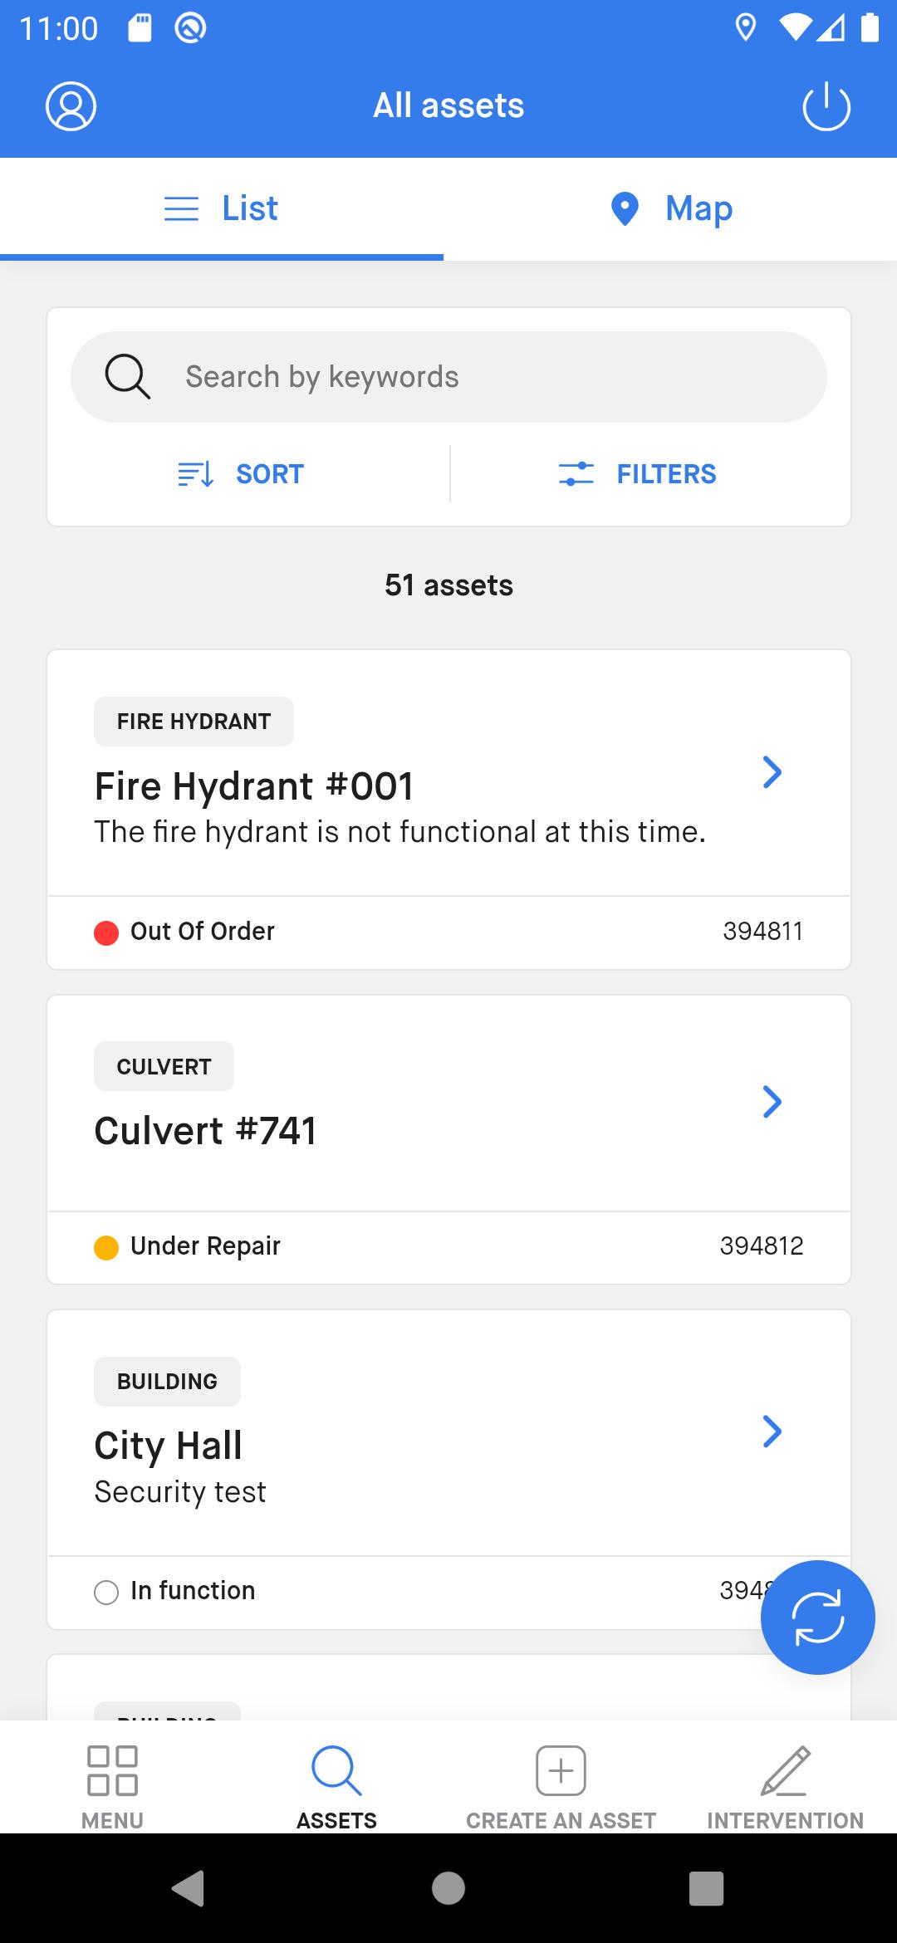Tap the power logout icon
Screen dimensions: 897x1943
point(826,106)
